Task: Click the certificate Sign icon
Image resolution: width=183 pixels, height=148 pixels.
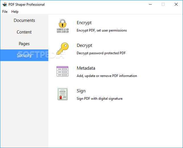Action: tap(63, 94)
